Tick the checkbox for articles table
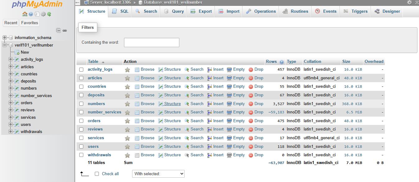Screen dimensions: 419x182 point(81,78)
